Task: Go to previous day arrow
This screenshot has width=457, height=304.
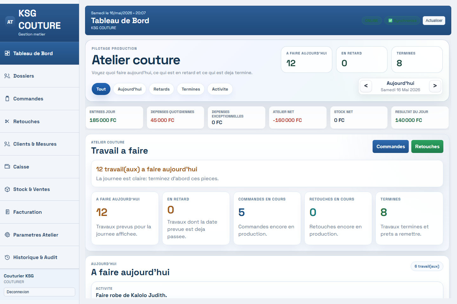Action: pos(366,86)
